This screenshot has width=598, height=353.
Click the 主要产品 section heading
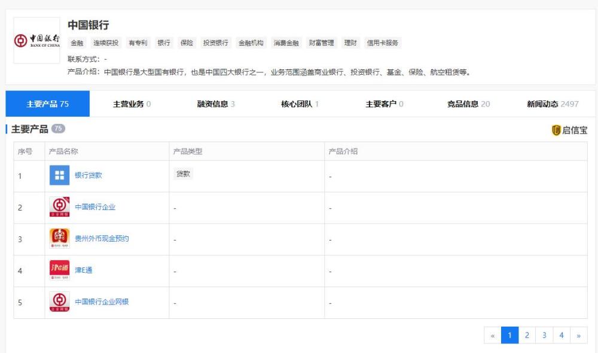[30, 129]
